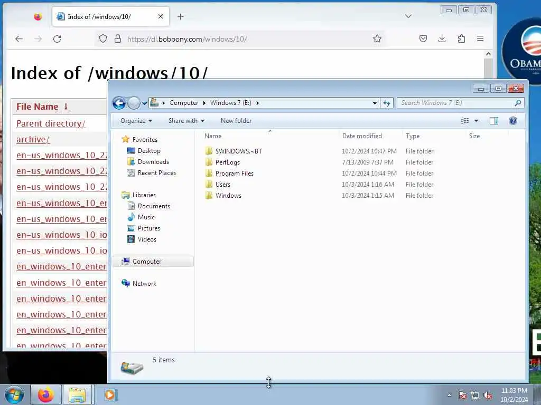Select Network in the navigation pane
The height and width of the screenshot is (405, 541).
tap(144, 283)
